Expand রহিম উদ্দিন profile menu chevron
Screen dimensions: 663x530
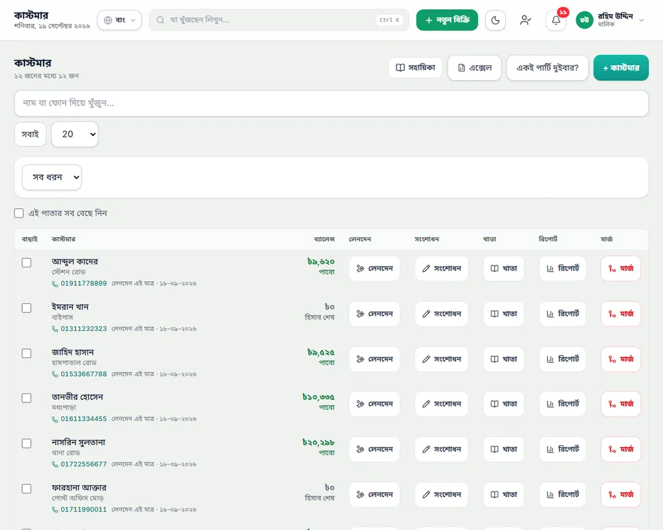pos(641,20)
